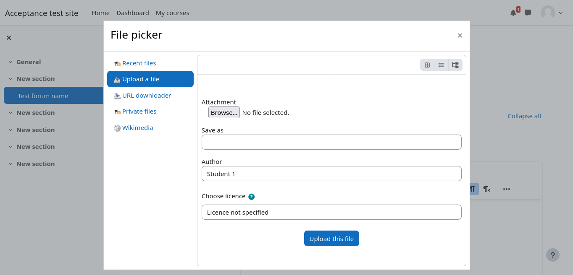Click the help button at bottom right
573x275 pixels.
point(552,255)
